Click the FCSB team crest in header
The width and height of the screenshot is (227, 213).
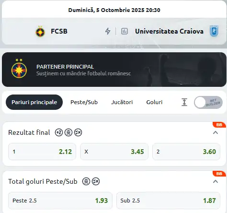pos(40,31)
